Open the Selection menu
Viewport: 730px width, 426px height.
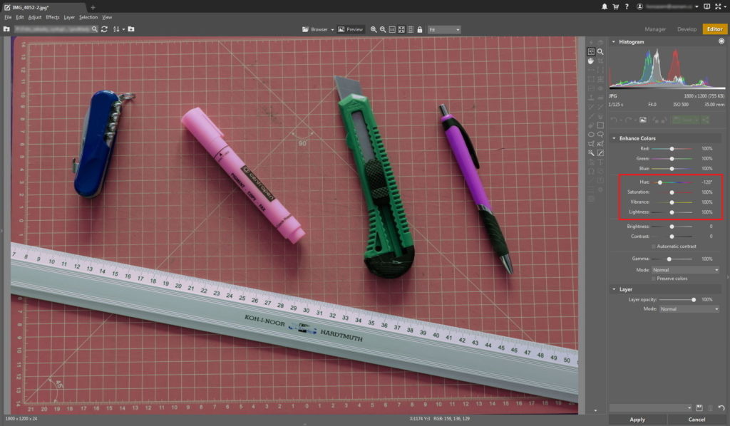88,17
